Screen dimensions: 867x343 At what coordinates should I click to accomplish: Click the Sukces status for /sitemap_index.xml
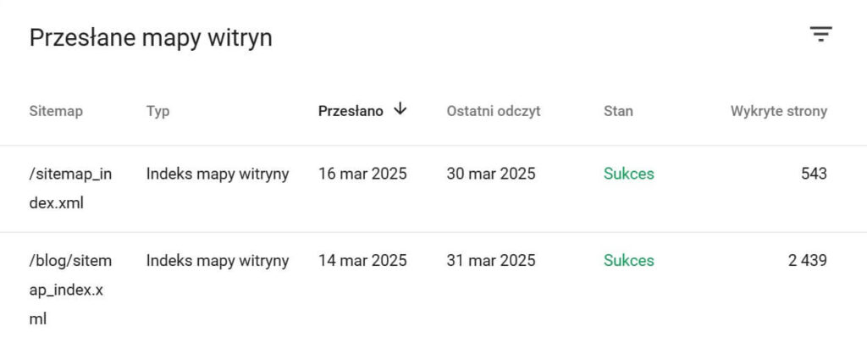(629, 174)
